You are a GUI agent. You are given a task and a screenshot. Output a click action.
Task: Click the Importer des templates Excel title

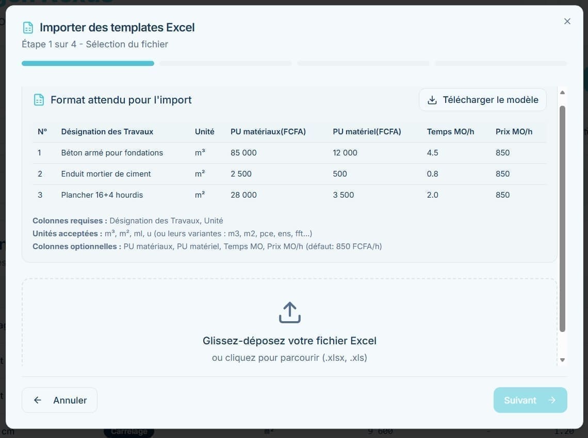pos(118,28)
